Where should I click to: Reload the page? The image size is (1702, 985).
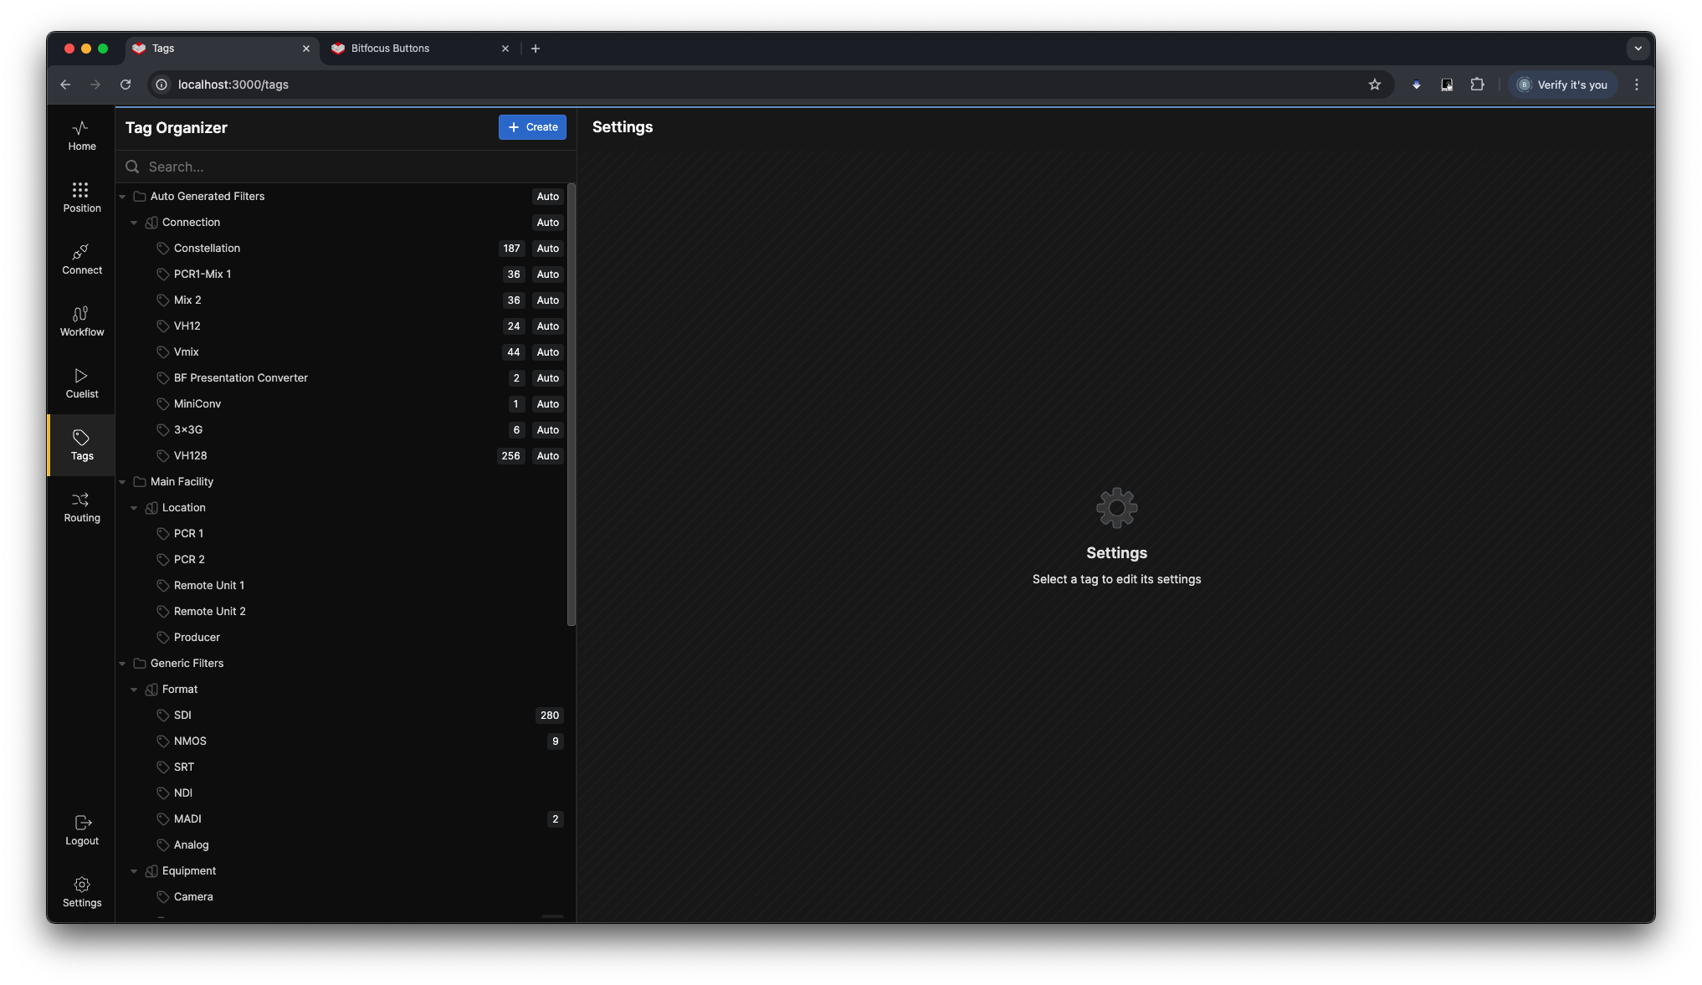tap(126, 85)
